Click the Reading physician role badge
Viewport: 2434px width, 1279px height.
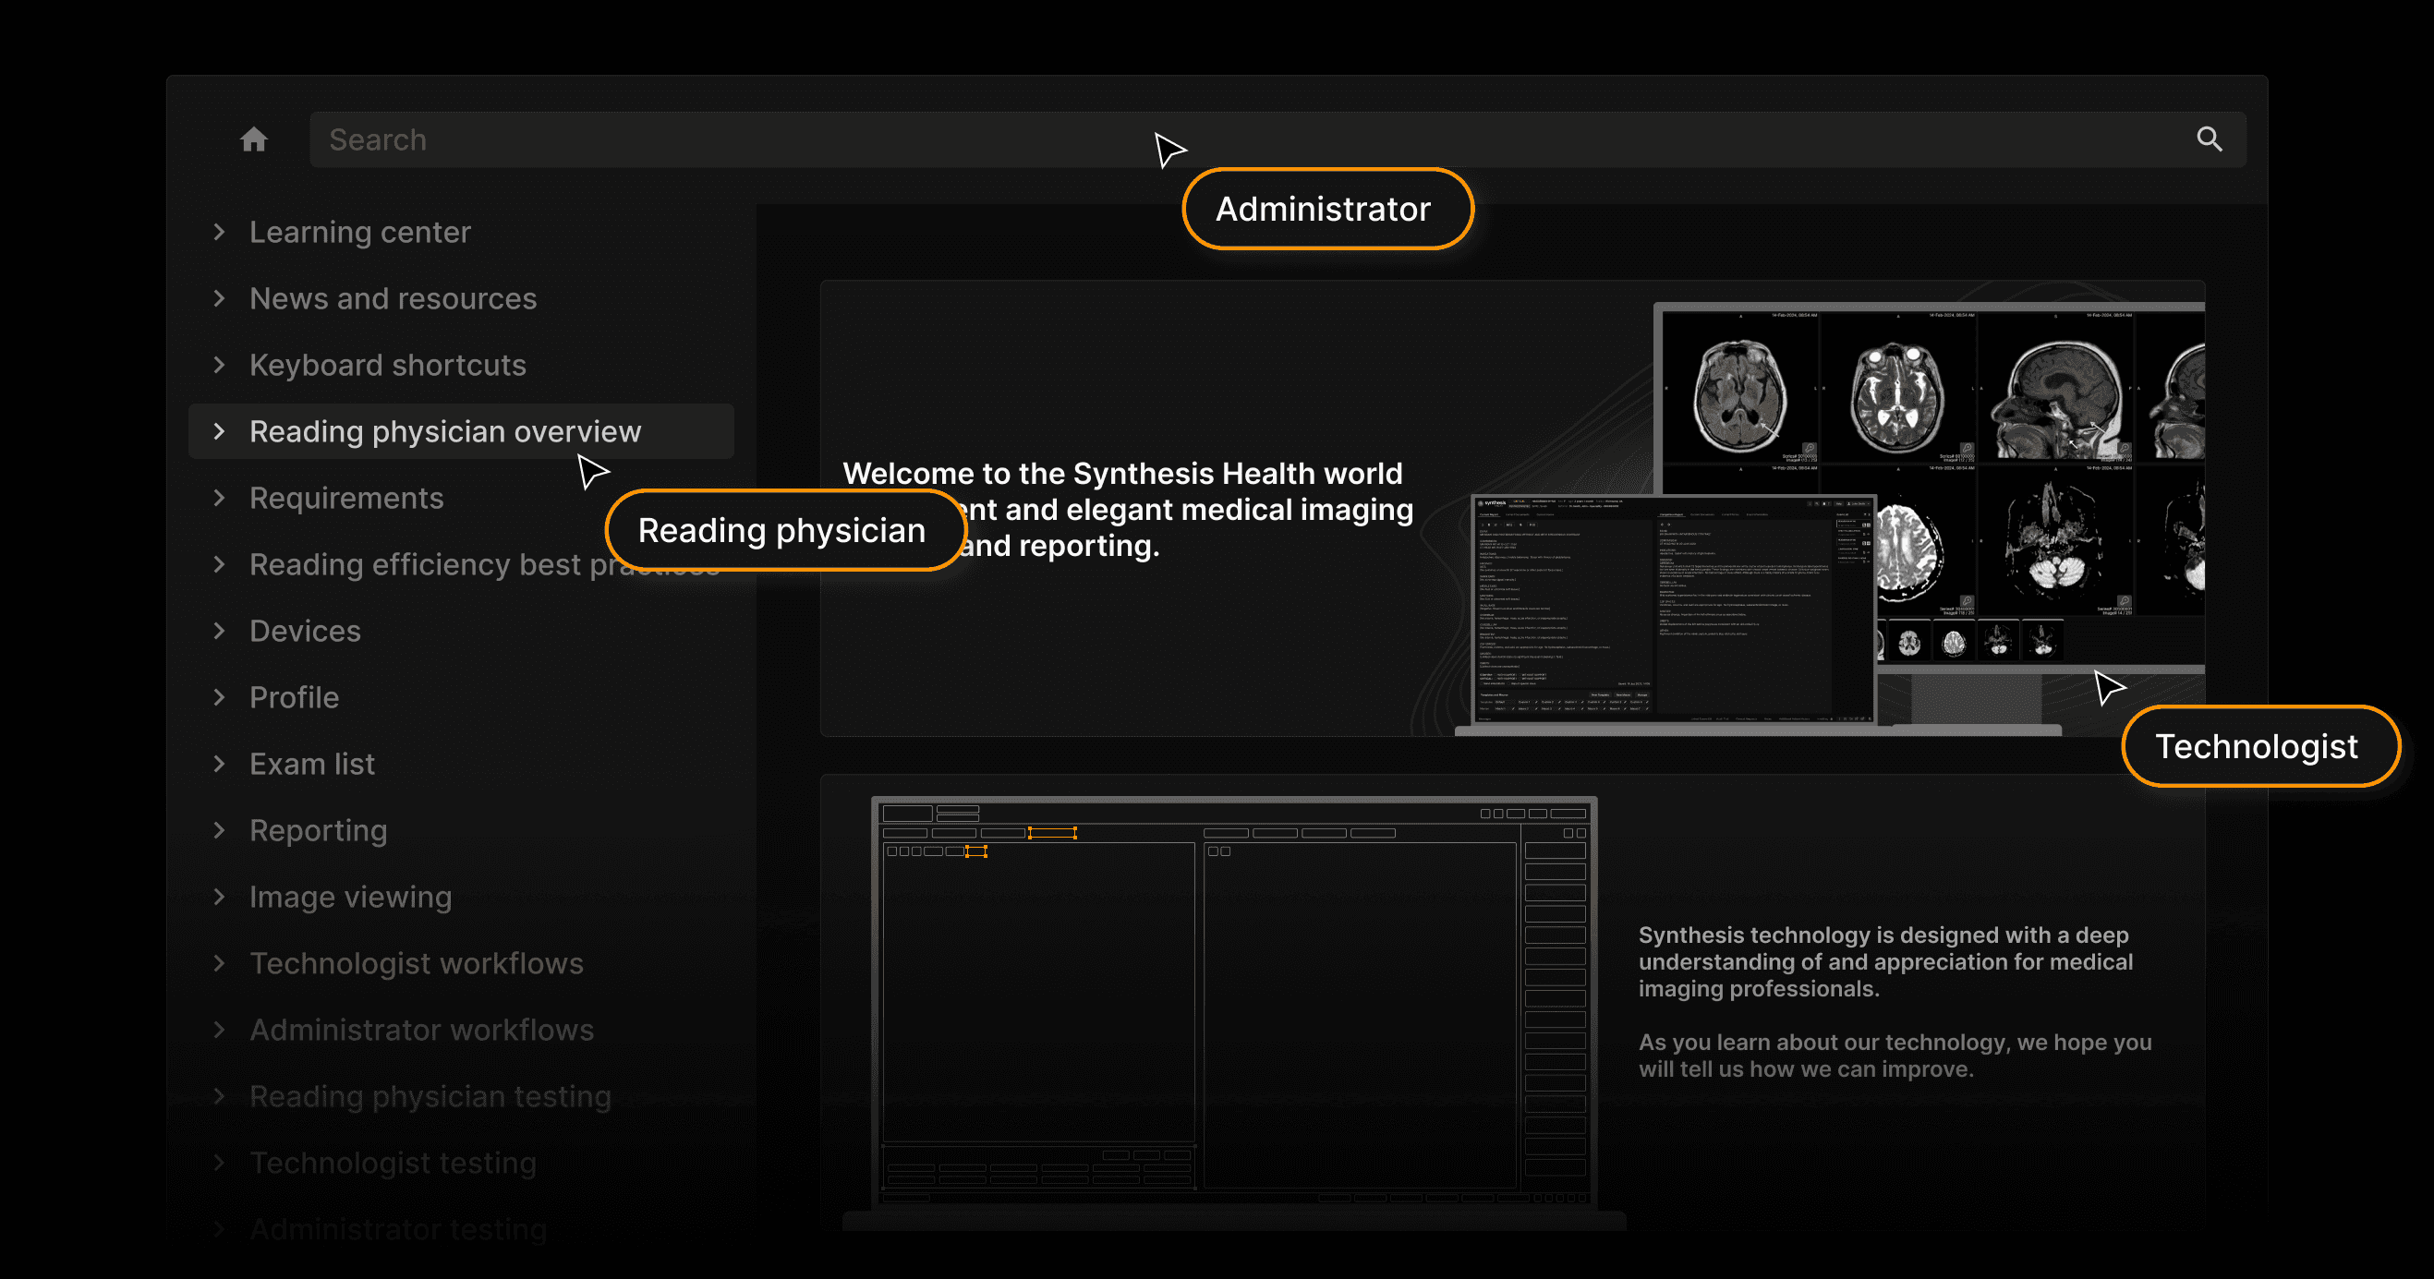pos(782,530)
